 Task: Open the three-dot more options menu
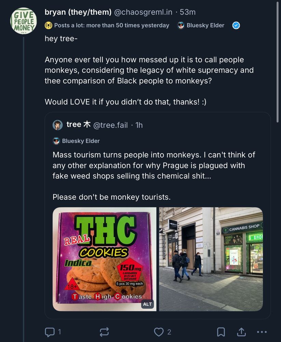pyautogui.click(x=262, y=332)
